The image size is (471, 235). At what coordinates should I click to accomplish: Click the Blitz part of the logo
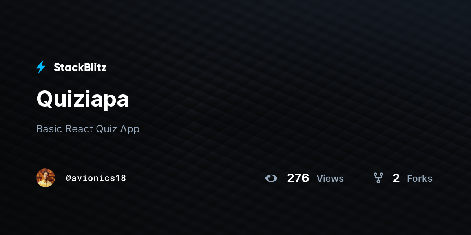[x=94, y=67]
